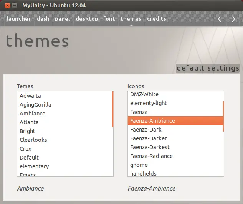Click the default settings button
Screen dimensions: 243x204
tap(208, 68)
